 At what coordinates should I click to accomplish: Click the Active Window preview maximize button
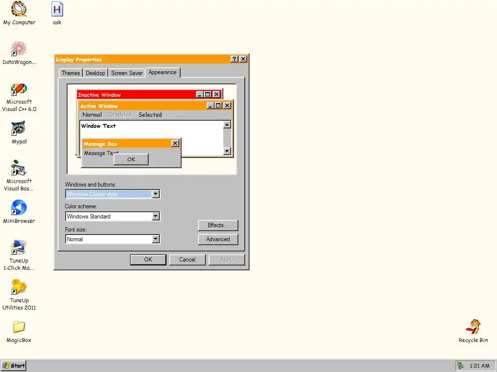click(218, 105)
